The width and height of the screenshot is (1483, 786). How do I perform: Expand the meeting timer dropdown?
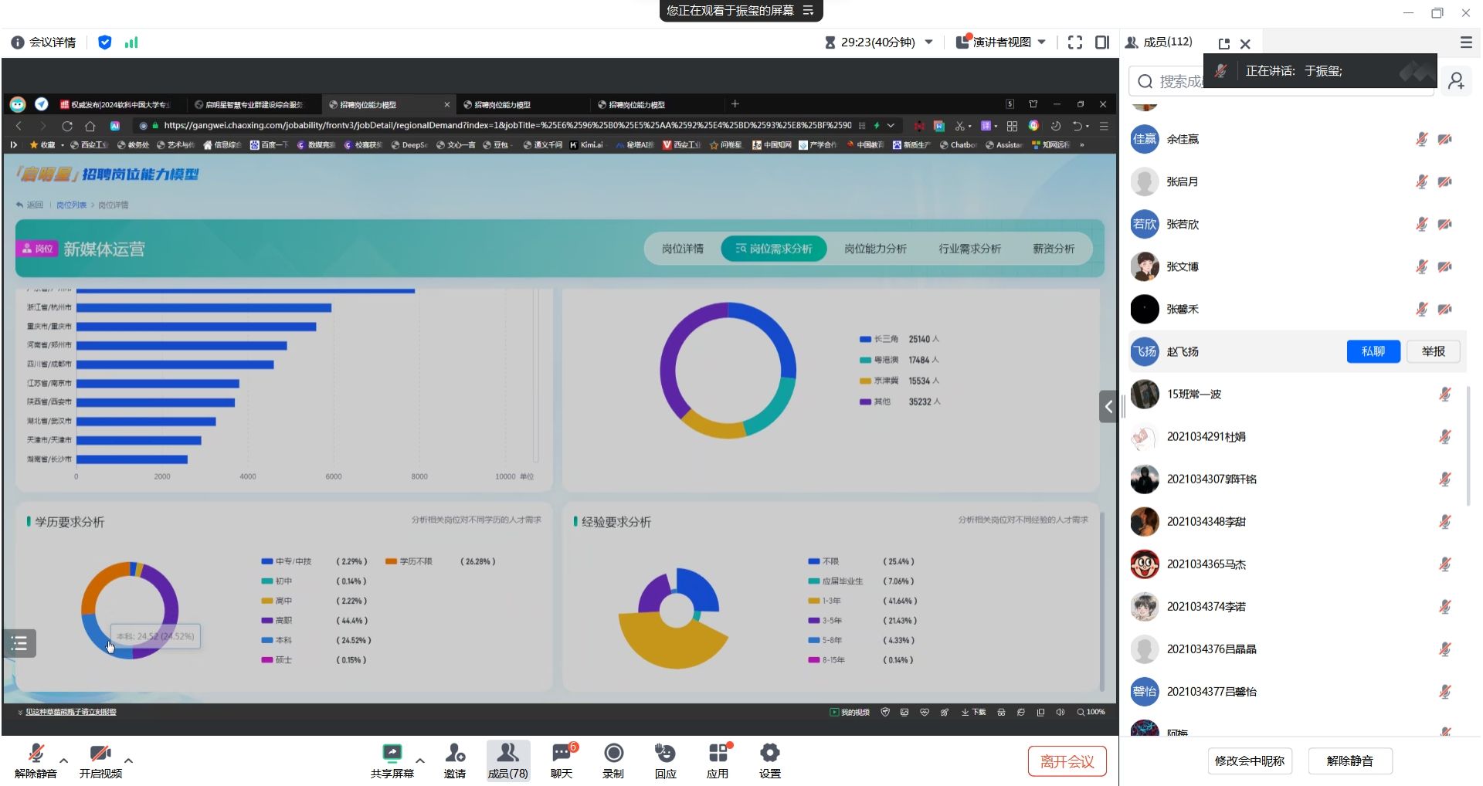(928, 42)
